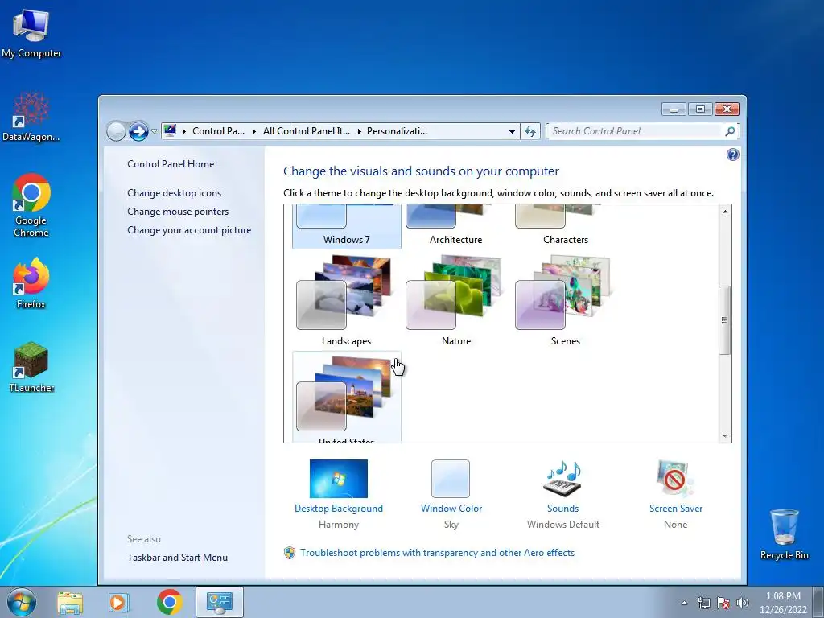Open the network tray icon
Image resolution: width=824 pixels, height=618 pixels.
click(703, 603)
